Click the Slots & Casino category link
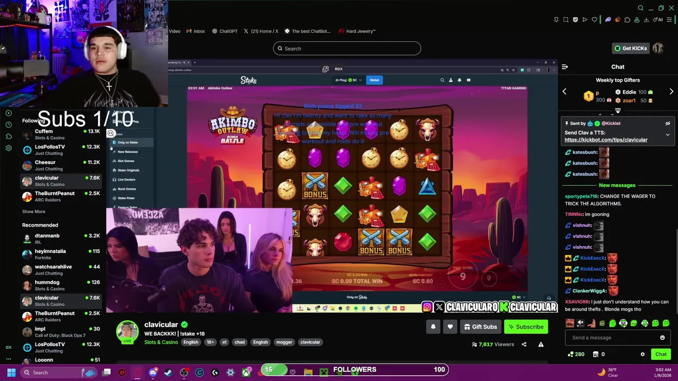 click(x=161, y=342)
